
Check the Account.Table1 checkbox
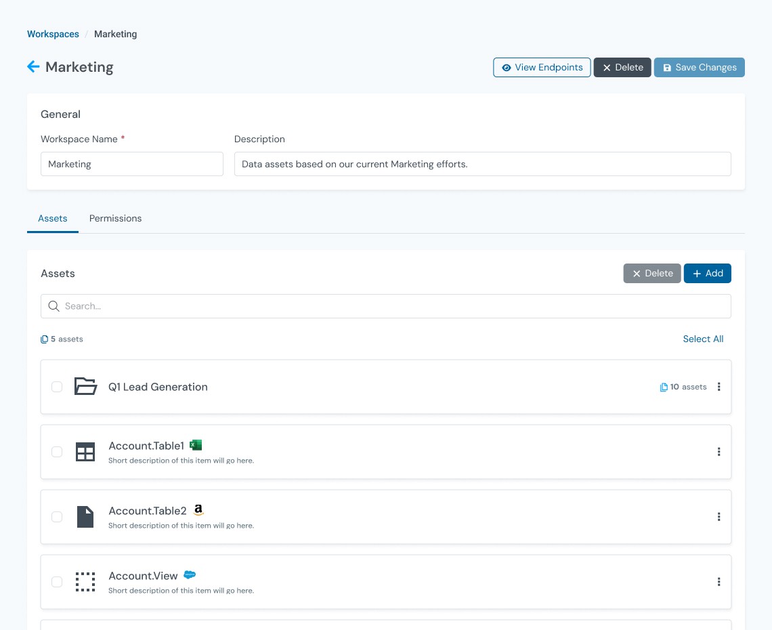point(57,452)
